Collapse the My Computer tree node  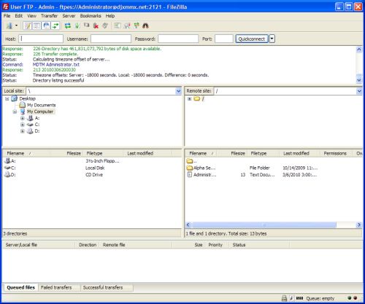pyautogui.click(x=15, y=112)
